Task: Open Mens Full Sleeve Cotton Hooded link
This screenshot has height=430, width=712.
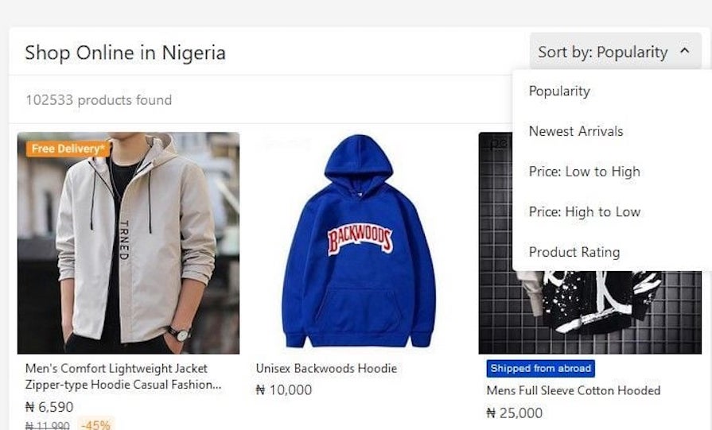Action: click(x=573, y=390)
